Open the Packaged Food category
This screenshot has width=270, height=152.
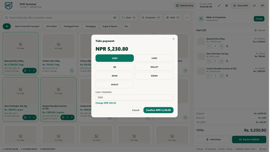pos(71,26)
